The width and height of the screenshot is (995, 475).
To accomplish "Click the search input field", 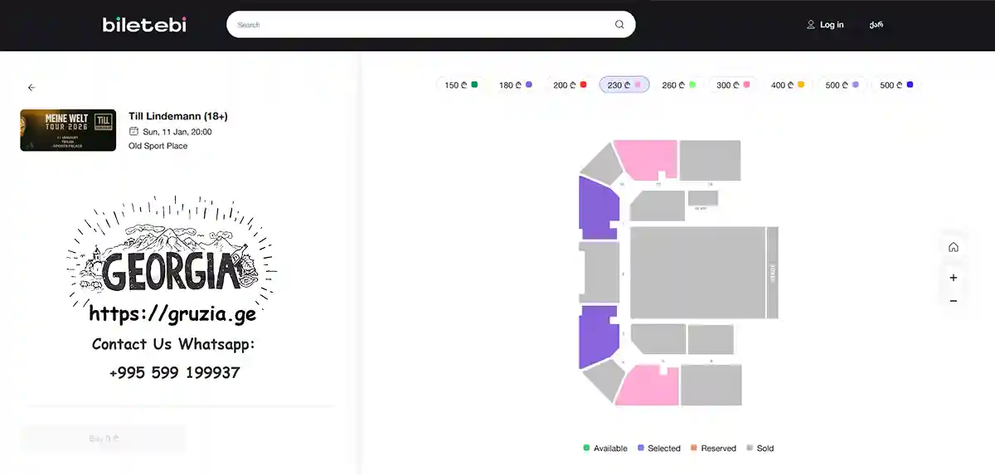I will [423, 25].
